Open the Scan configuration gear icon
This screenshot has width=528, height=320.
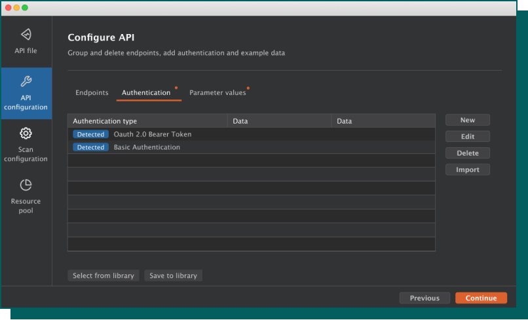click(x=26, y=133)
